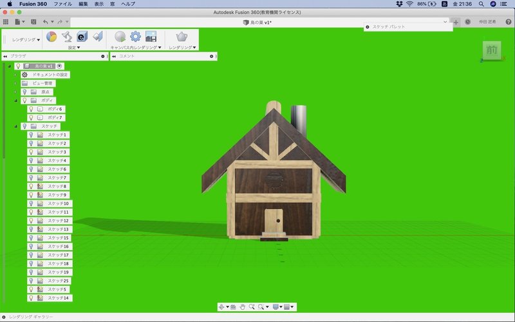Open Dropbox in the macOS menu bar
Image resolution: width=515 pixels, height=322 pixels.
399,4
